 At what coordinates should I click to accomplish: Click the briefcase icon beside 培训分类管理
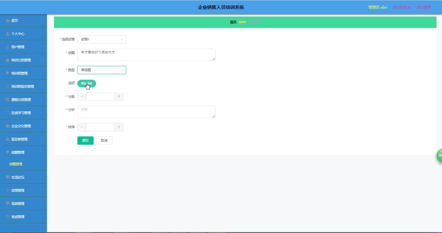(8, 60)
